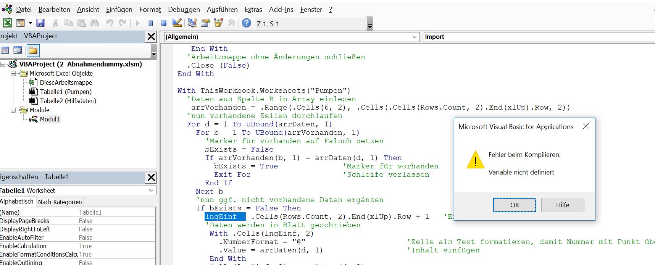This screenshot has height=265, width=655.
Task: Open the Project Explorer toolbar icon
Action: 192,23
